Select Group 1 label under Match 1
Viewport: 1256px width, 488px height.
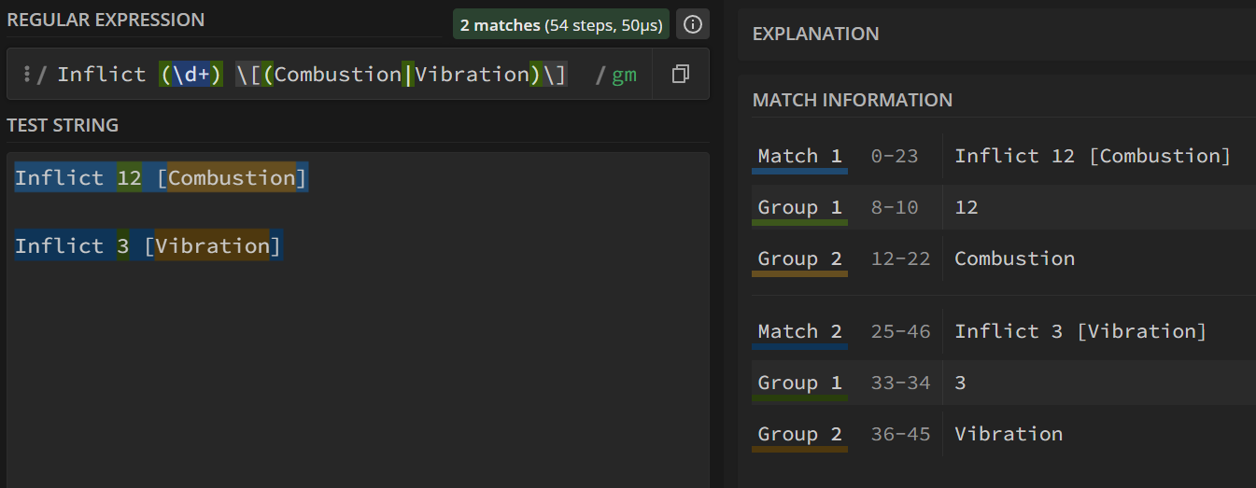pos(799,207)
